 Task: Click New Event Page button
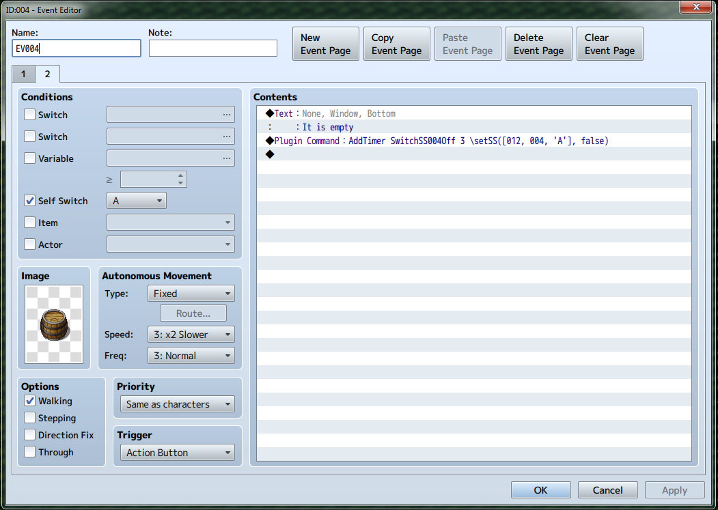pyautogui.click(x=326, y=44)
